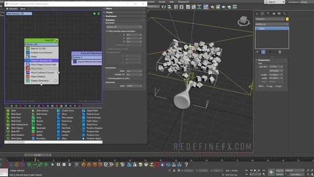314x177 pixels.
Task: Select the Export Particles operator in Event_002
Action: click(87, 61)
